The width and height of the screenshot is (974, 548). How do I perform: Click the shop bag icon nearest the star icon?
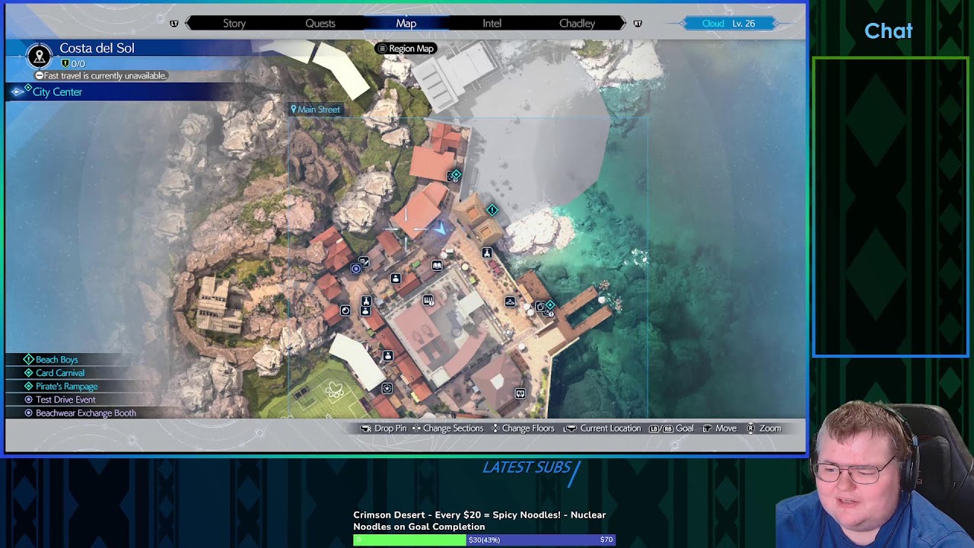tap(388, 355)
